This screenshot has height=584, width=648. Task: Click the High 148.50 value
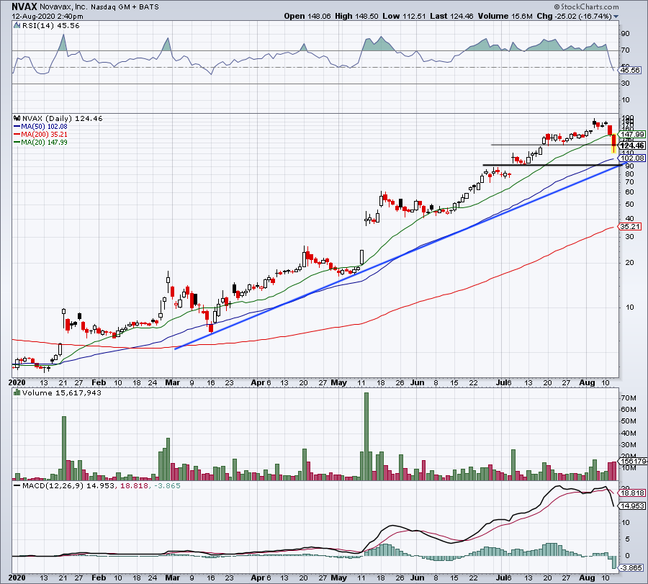pyautogui.click(x=356, y=16)
